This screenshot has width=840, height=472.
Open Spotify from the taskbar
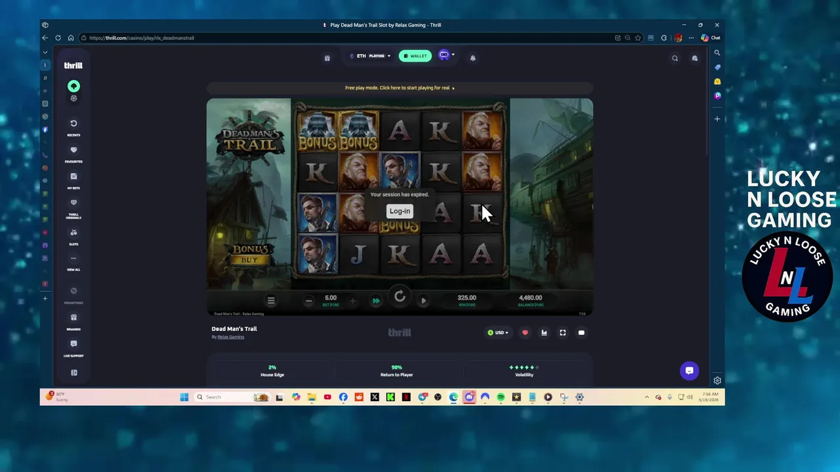[x=501, y=397]
